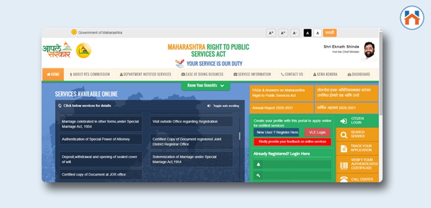This screenshot has height=208, width=431.
Task: Decrease font size with A- button
Action: pos(294,33)
